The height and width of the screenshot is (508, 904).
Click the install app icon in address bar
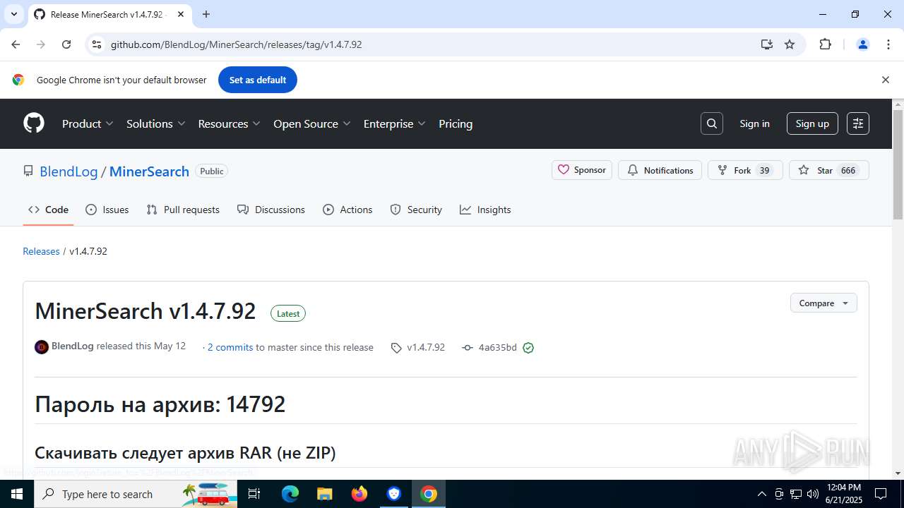point(767,44)
